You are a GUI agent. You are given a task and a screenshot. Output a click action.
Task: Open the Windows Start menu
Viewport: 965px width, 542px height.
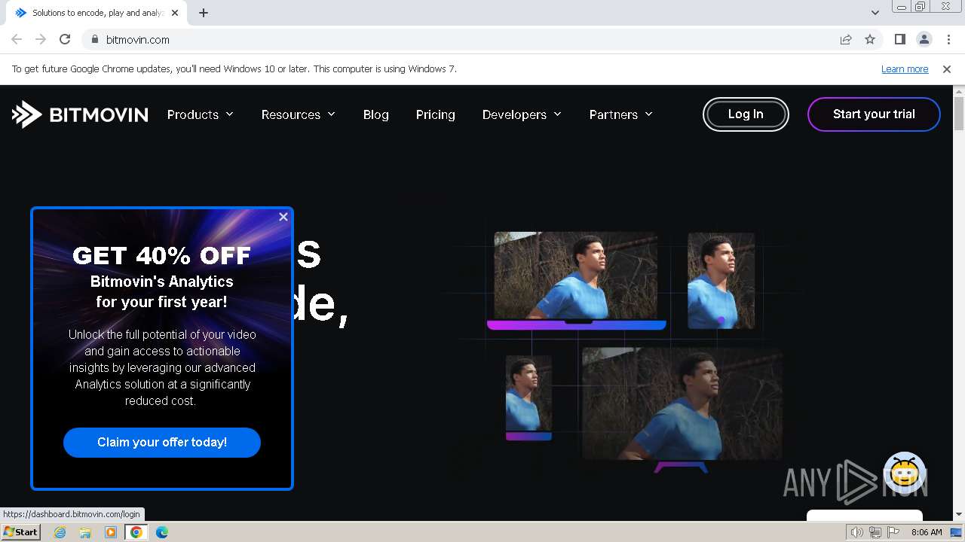click(21, 532)
